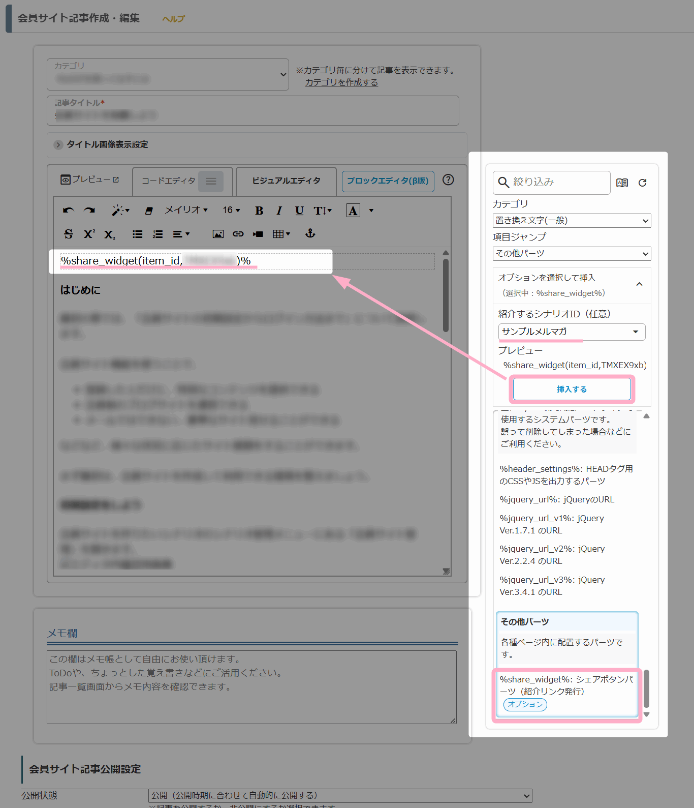Open the メイリオ font family dropdown
This screenshot has width=694, height=808.
(x=186, y=210)
